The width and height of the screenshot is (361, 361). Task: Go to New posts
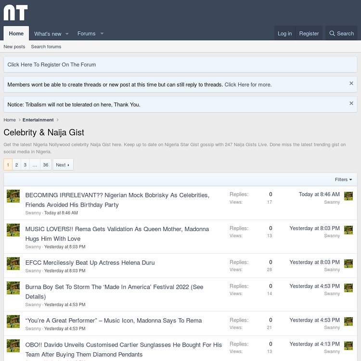pos(14,47)
